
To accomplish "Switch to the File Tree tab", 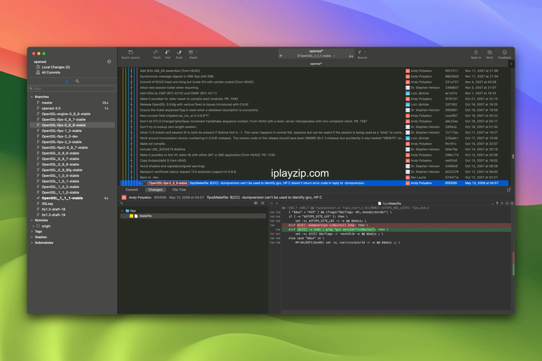I will (x=179, y=190).
